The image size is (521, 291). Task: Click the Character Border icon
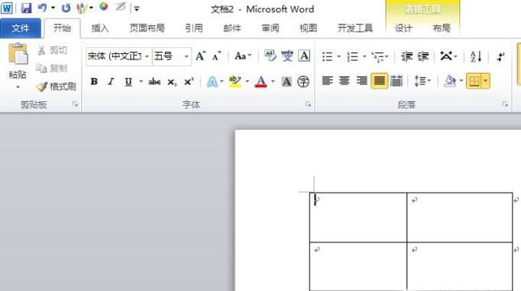coord(304,56)
